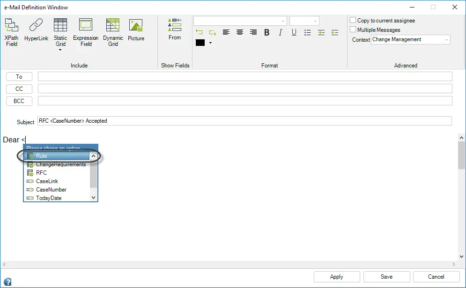The height and width of the screenshot is (288, 466).
Task: Toggle bold formatting
Action: click(x=267, y=32)
